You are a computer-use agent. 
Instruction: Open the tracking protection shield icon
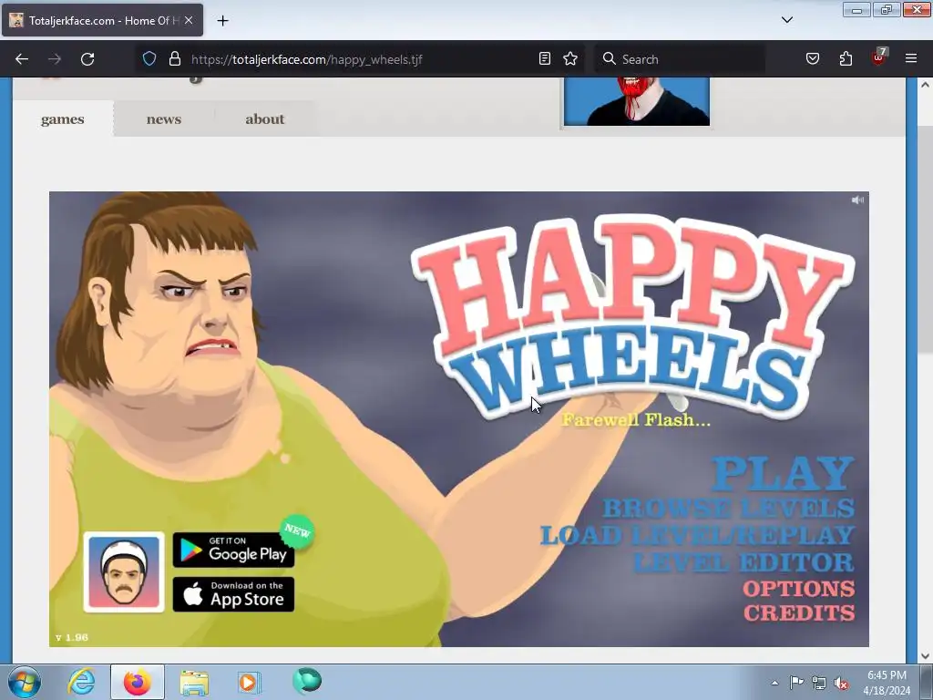149,59
